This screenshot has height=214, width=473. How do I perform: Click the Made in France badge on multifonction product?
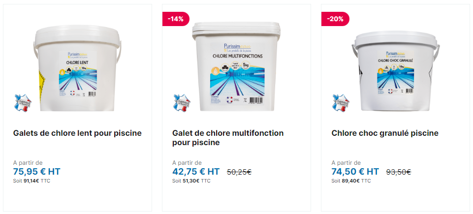coord(182,103)
